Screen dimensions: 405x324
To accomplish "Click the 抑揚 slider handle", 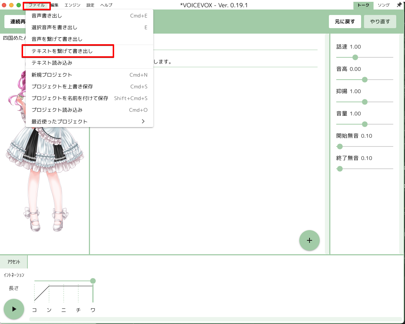I will (365, 102).
